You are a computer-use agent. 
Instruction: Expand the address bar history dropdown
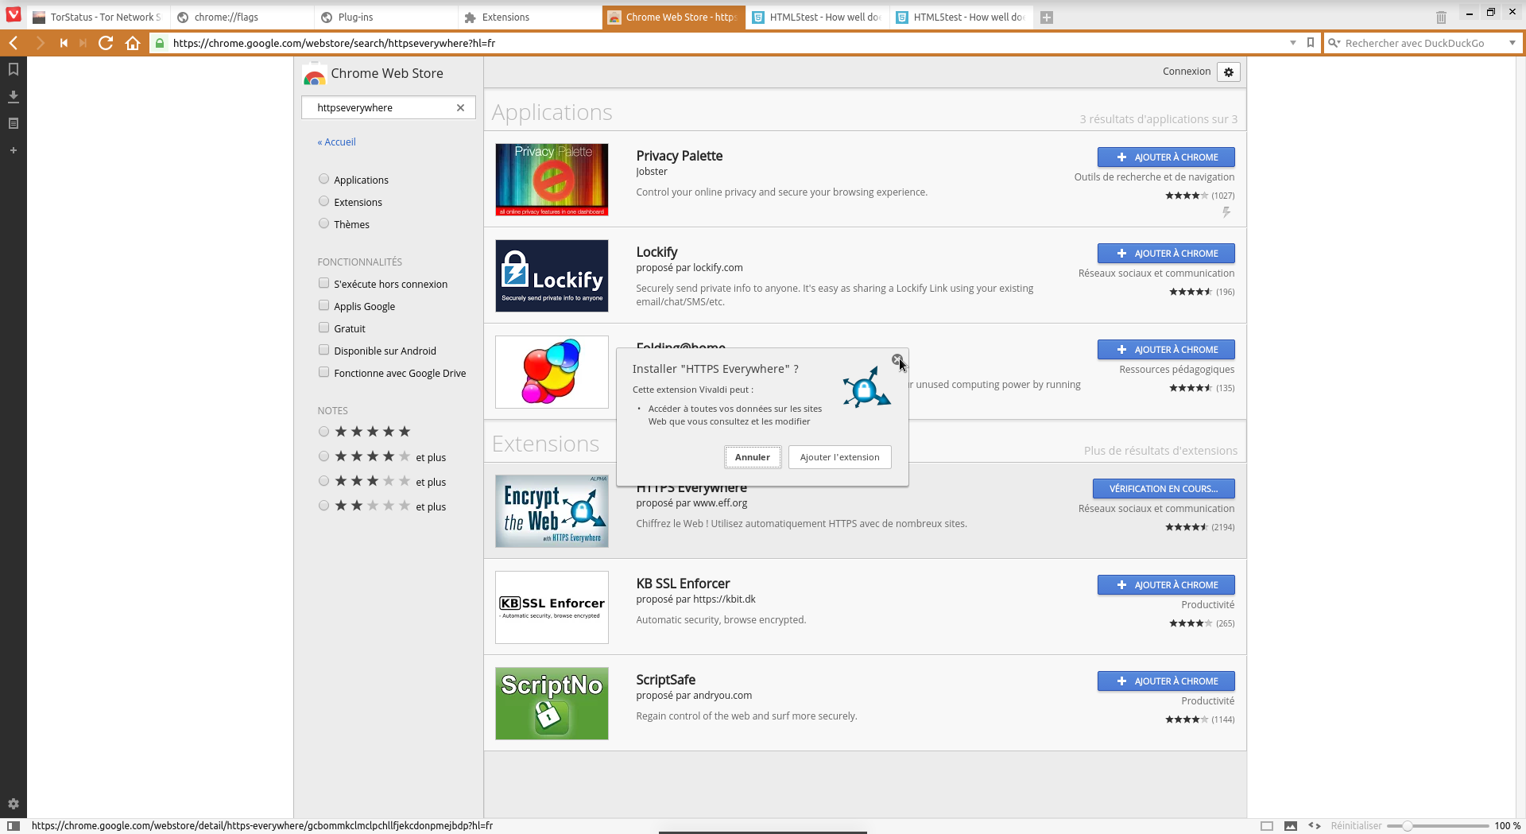[1293, 43]
